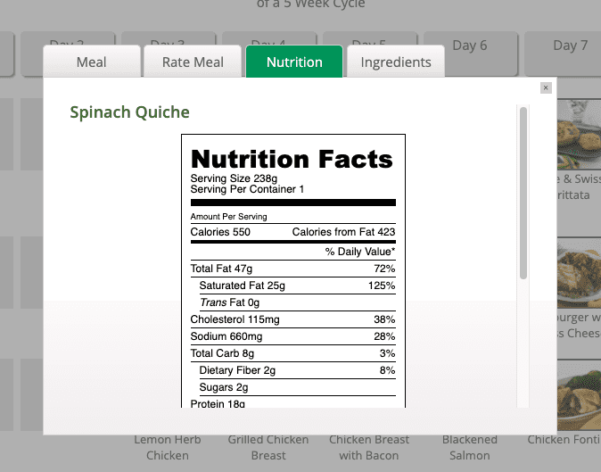The height and width of the screenshot is (472, 601).
Task: Open the burger with cheese meal thumbnail
Action: tap(579, 273)
